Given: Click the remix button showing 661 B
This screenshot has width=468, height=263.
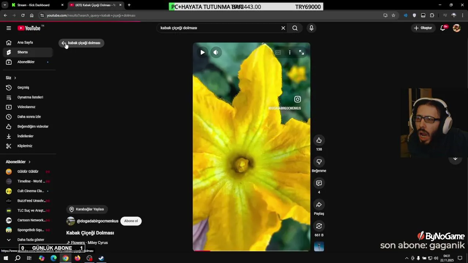Looking at the screenshot, I should point(319,226).
